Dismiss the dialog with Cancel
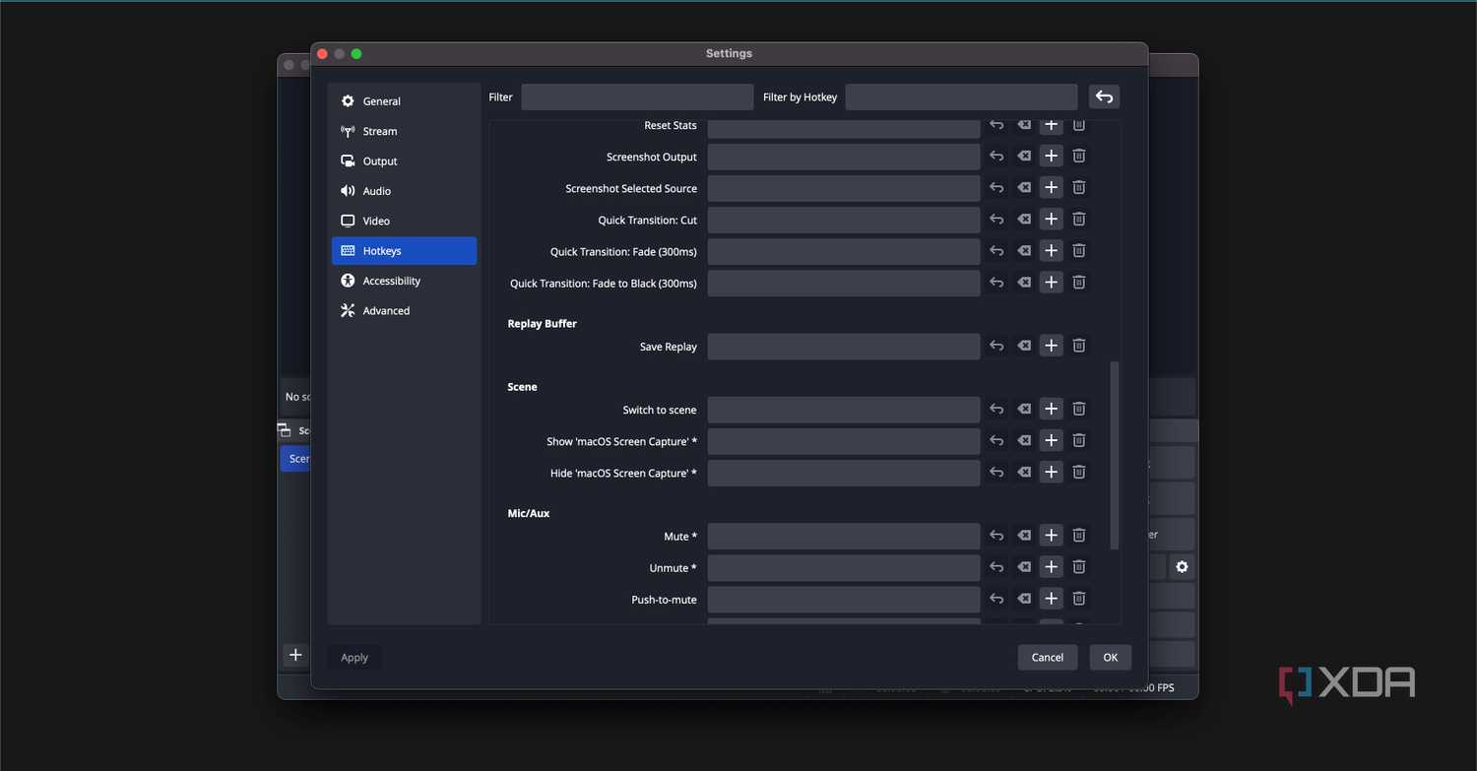The height and width of the screenshot is (771, 1477). [1048, 657]
